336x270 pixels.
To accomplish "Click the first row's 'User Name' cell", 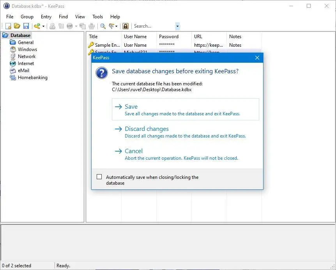I will pyautogui.click(x=135, y=45).
